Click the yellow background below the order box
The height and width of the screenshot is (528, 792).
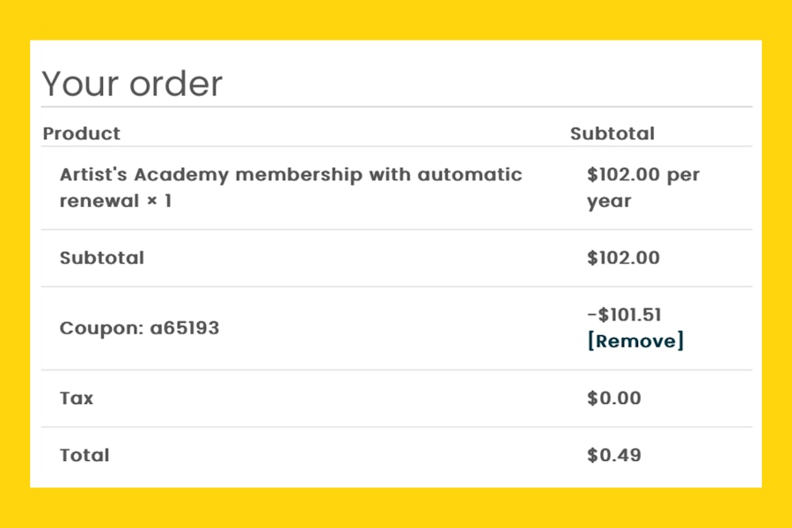point(396,508)
